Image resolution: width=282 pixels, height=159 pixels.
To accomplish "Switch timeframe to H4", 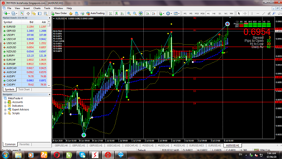I will pyautogui.click(x=214, y=14).
